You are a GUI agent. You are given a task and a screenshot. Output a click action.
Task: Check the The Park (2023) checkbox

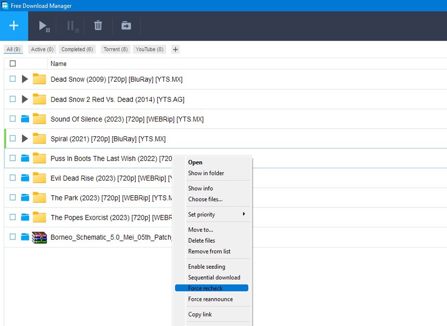[x=13, y=197]
